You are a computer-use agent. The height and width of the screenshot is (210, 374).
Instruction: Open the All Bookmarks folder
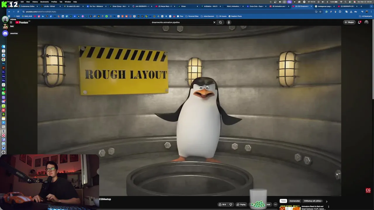pos(366,16)
